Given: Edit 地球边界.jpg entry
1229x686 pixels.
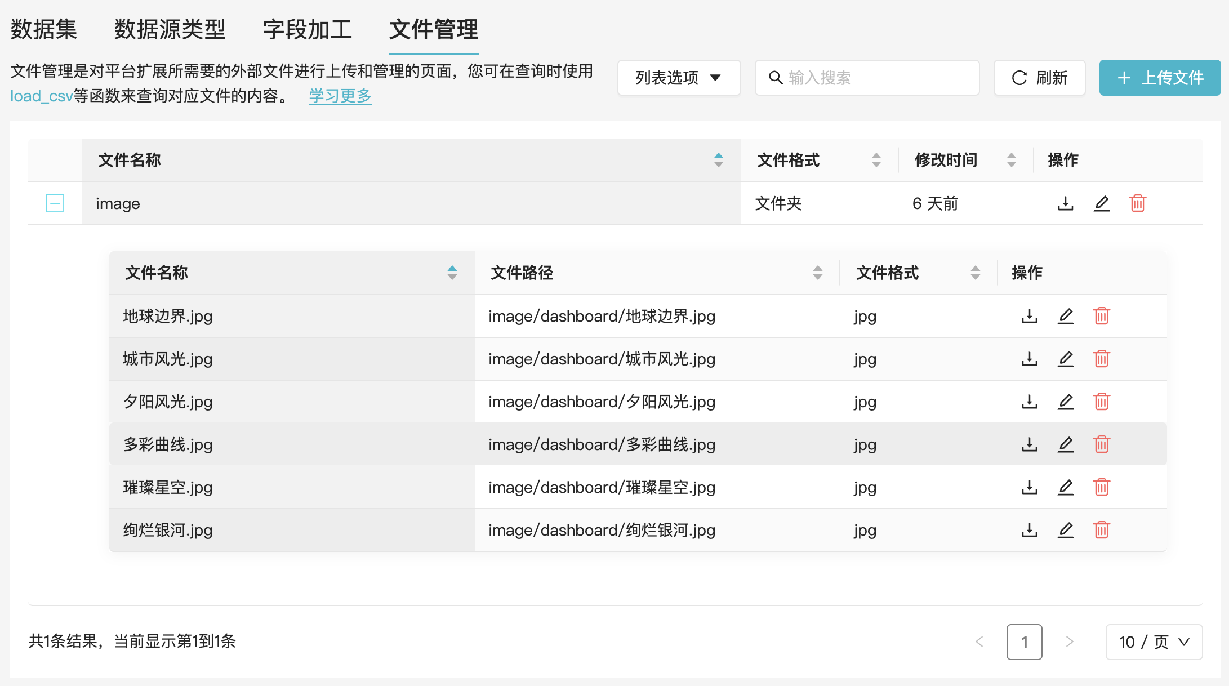Looking at the screenshot, I should 1065,316.
